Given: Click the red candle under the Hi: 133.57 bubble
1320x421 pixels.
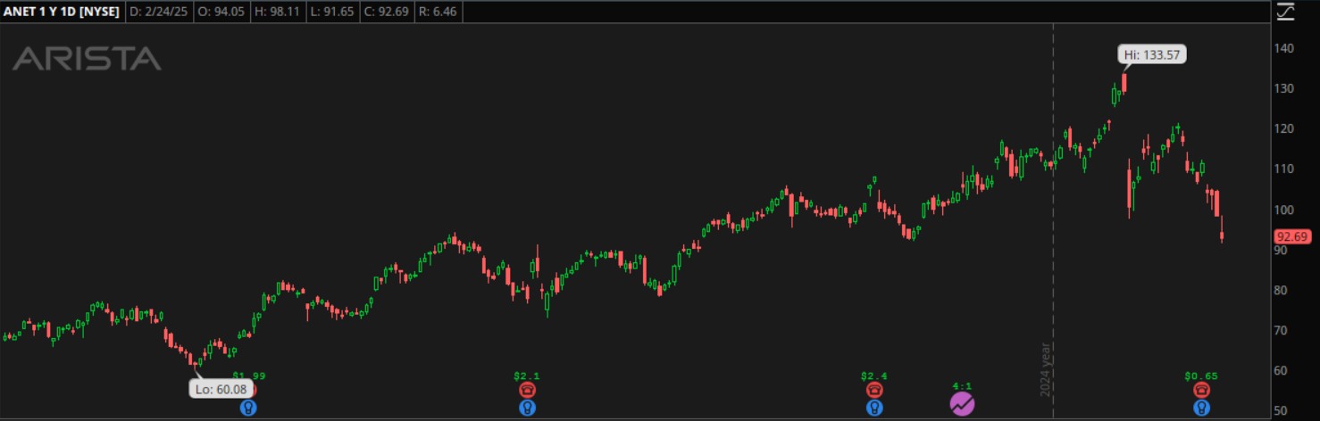Looking at the screenshot, I should click(1124, 82).
